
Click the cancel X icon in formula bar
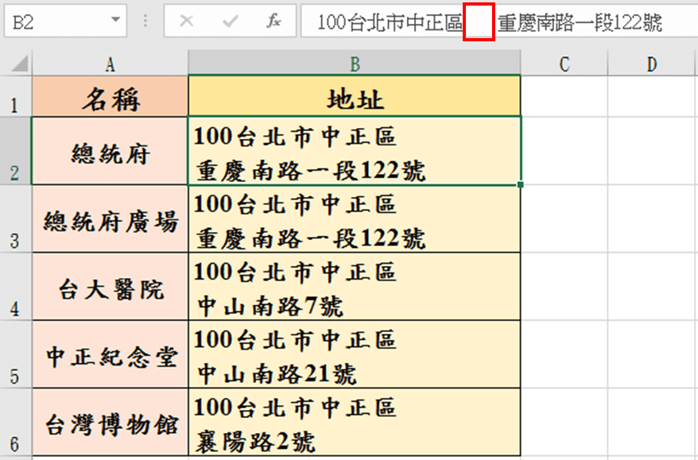point(187,21)
